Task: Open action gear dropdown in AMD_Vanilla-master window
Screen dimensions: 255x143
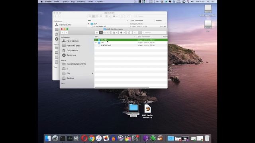Action: (122, 33)
